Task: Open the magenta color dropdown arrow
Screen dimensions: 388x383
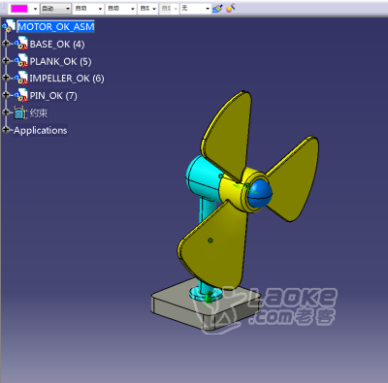Action: pyautogui.click(x=35, y=9)
